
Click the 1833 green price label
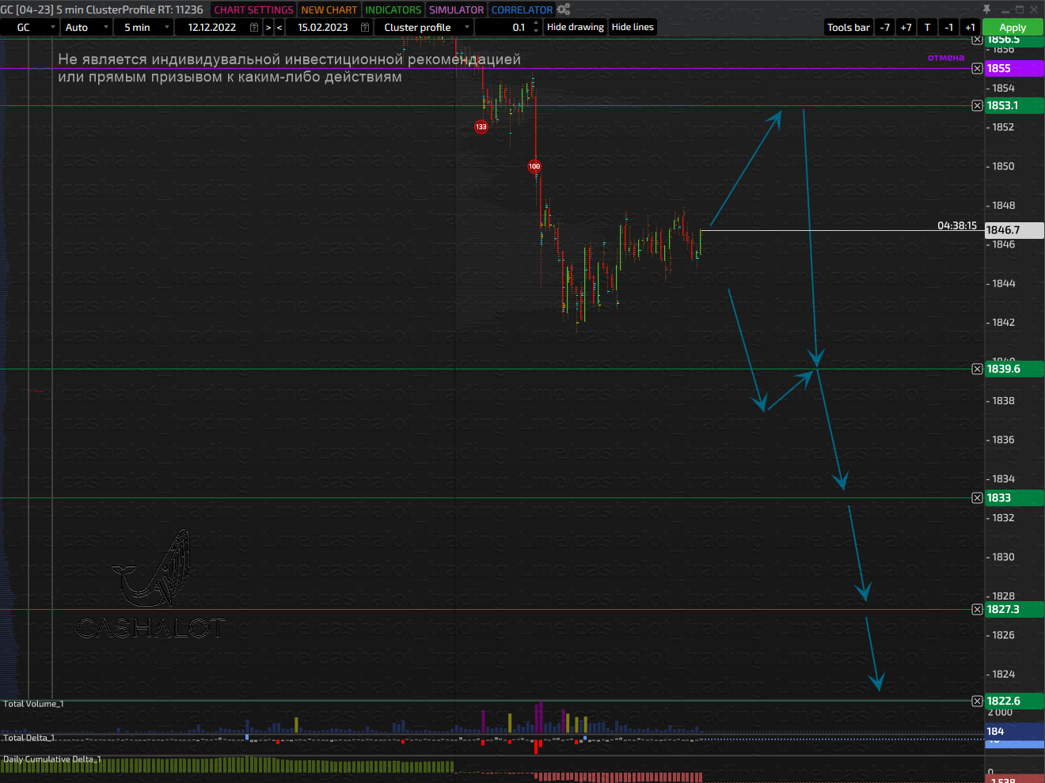point(1014,498)
